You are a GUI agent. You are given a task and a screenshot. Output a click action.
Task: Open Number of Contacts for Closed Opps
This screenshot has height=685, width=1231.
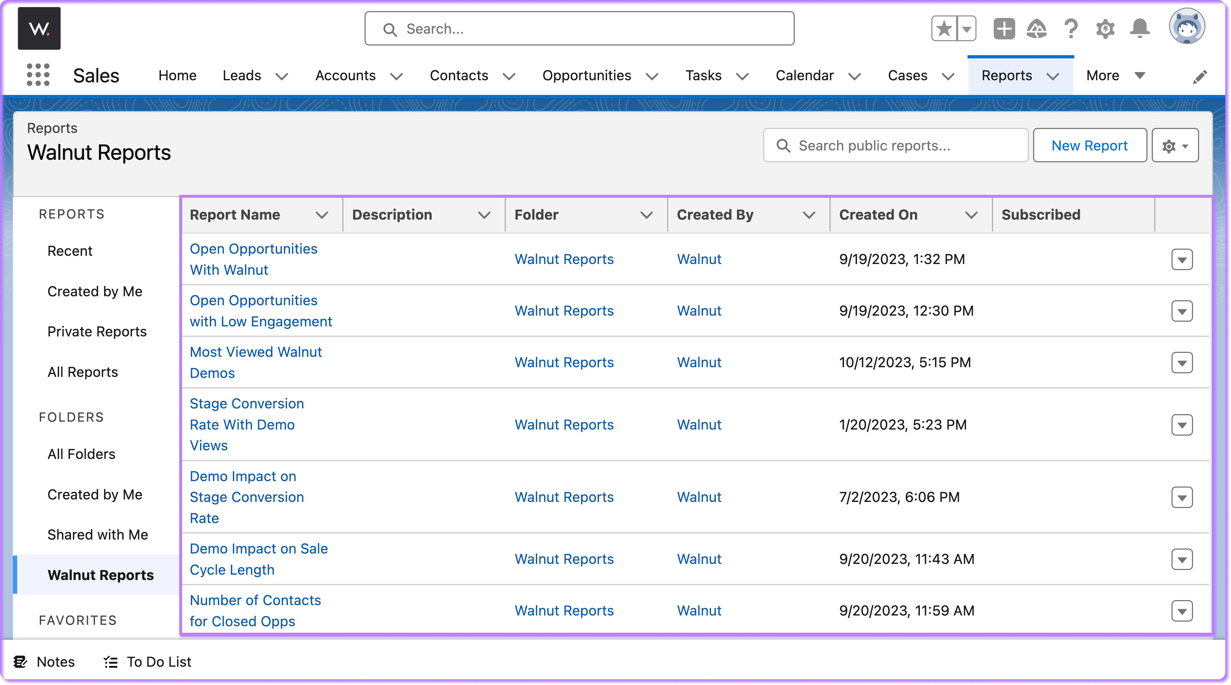255,610
